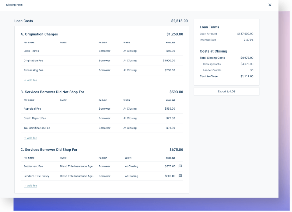Export the closing fees to LOS
Image resolution: width=292 pixels, height=212 pixels.
pos(226,91)
